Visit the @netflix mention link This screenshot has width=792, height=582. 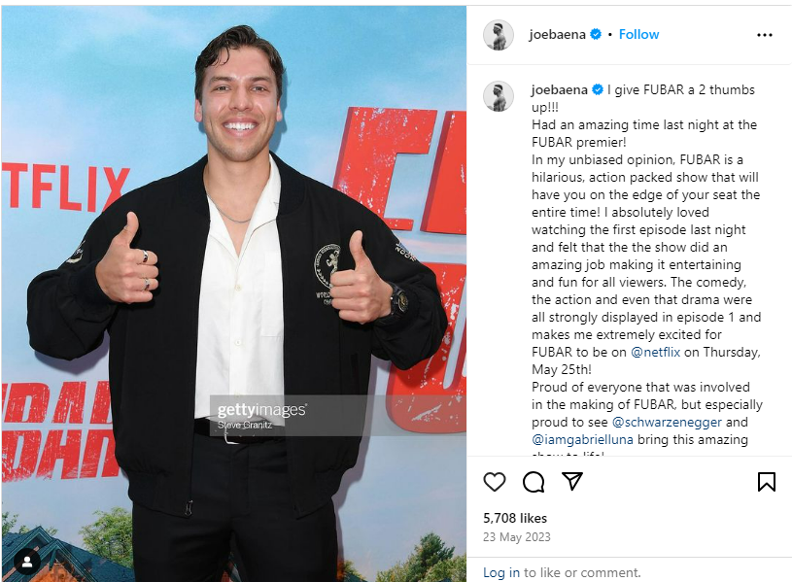tap(656, 352)
